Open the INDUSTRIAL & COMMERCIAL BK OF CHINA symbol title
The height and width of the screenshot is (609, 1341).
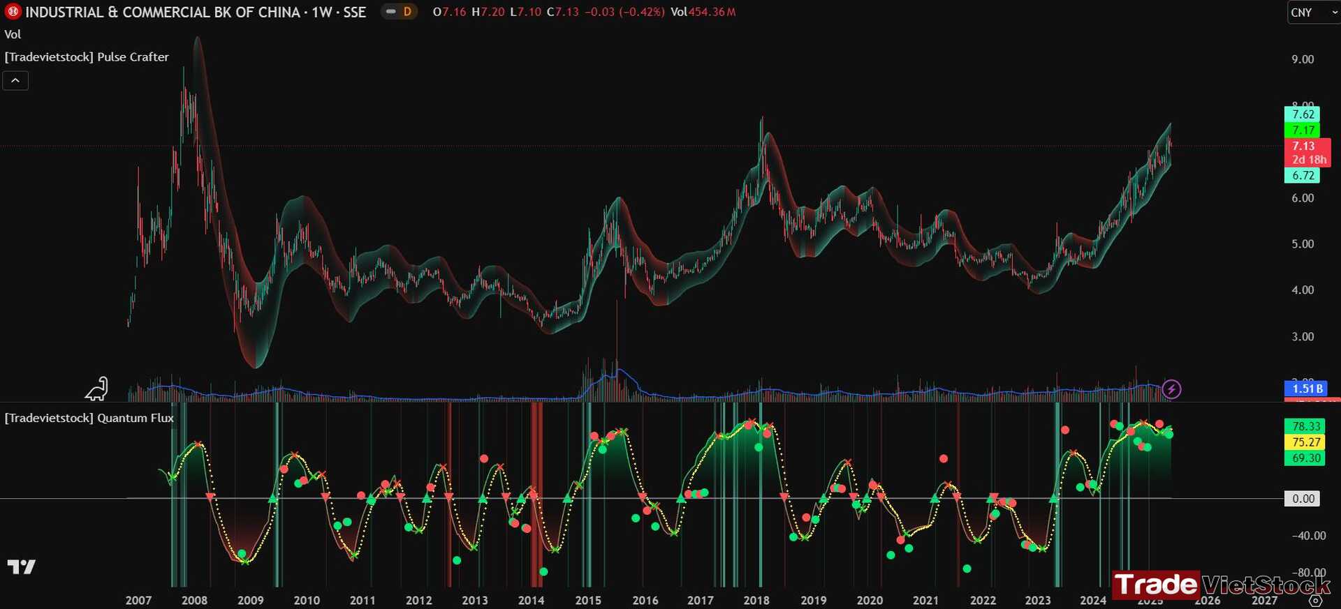[x=196, y=12]
